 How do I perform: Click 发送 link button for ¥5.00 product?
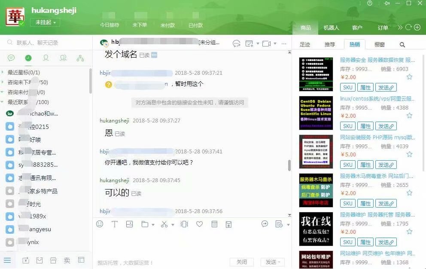coord(386,165)
